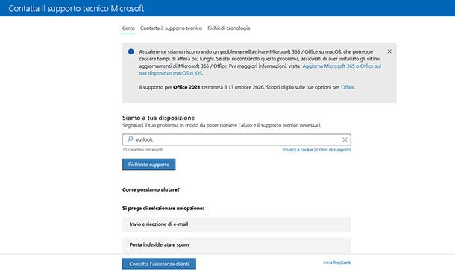Click the Richiesta supporto button
The height and width of the screenshot is (272, 455).
tap(149, 165)
